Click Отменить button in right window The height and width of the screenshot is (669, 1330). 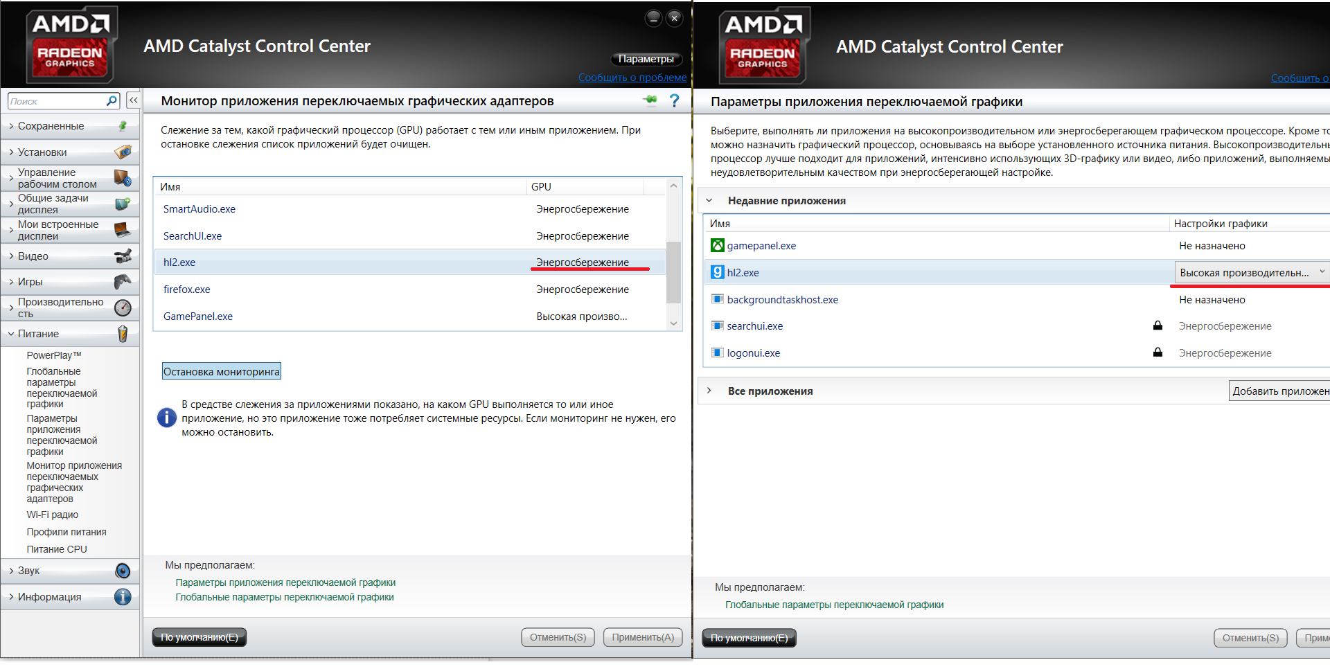click(x=1250, y=638)
